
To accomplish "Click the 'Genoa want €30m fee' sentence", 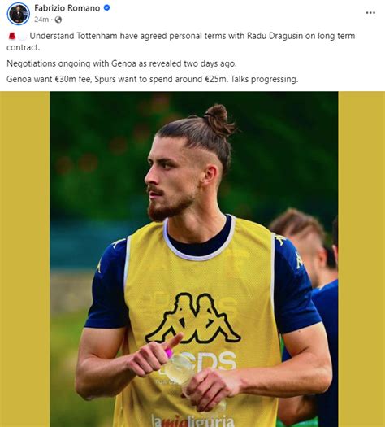I will (49, 79).
